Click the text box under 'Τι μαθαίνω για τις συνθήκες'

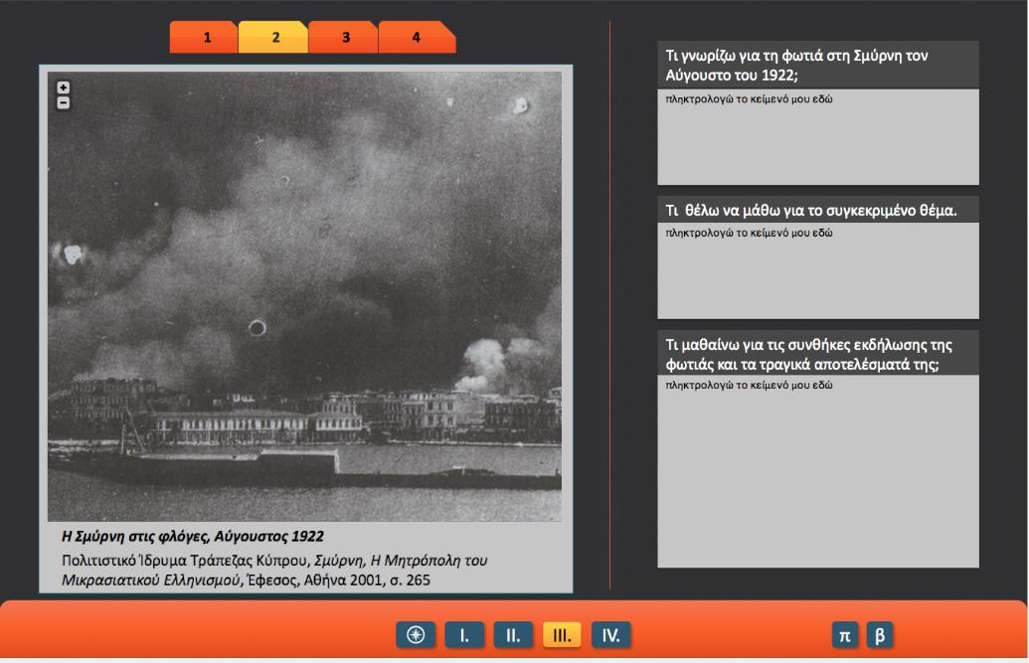(818, 471)
